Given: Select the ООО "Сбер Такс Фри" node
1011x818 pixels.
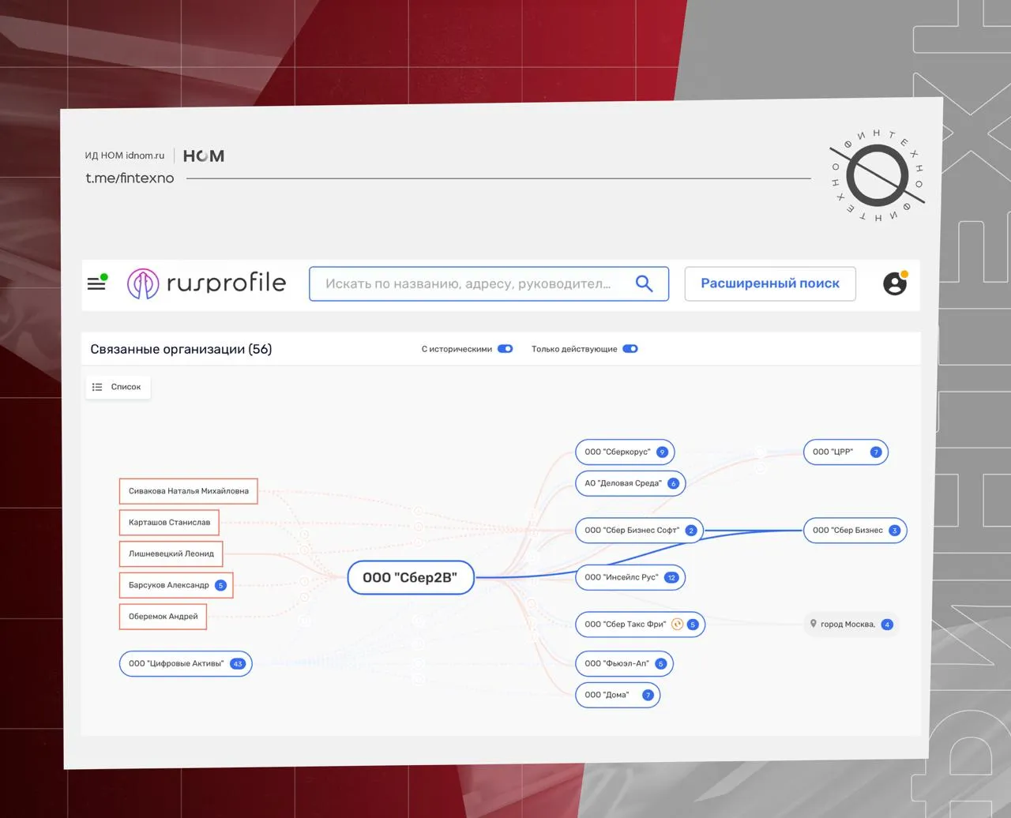Looking at the screenshot, I should 640,625.
